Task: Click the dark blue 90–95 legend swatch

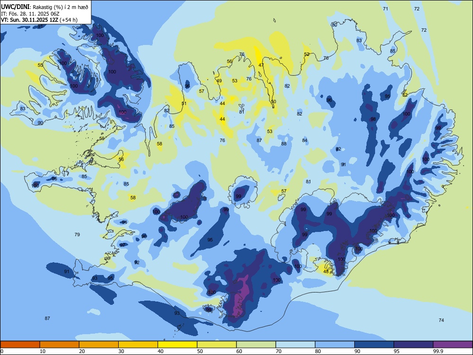Action: pos(374,345)
